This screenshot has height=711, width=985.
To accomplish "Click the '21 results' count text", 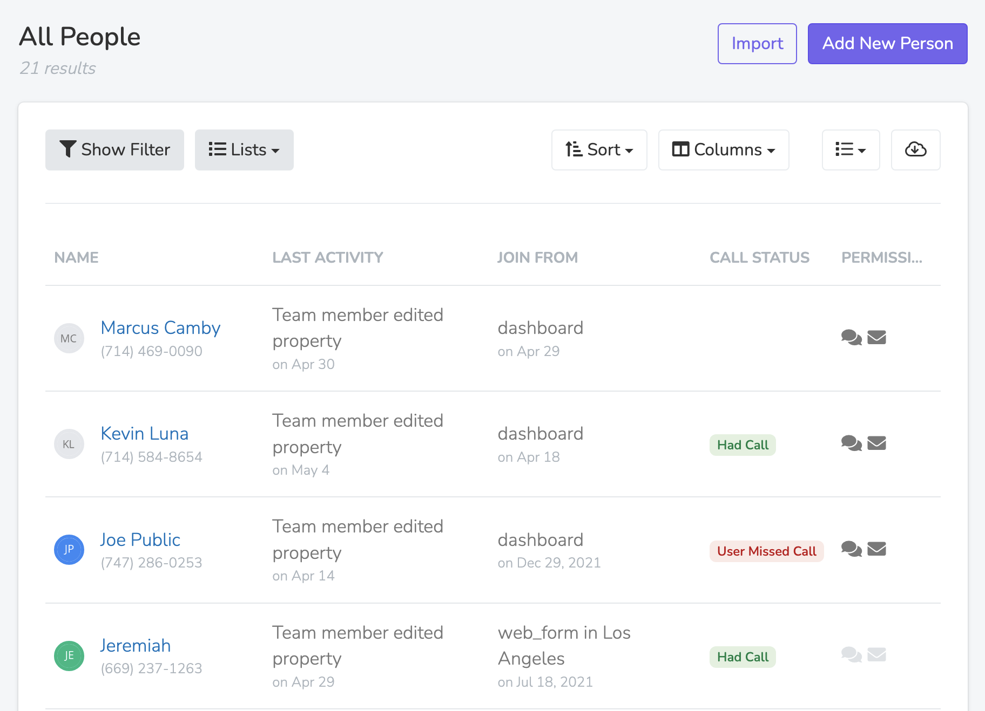I will (58, 68).
